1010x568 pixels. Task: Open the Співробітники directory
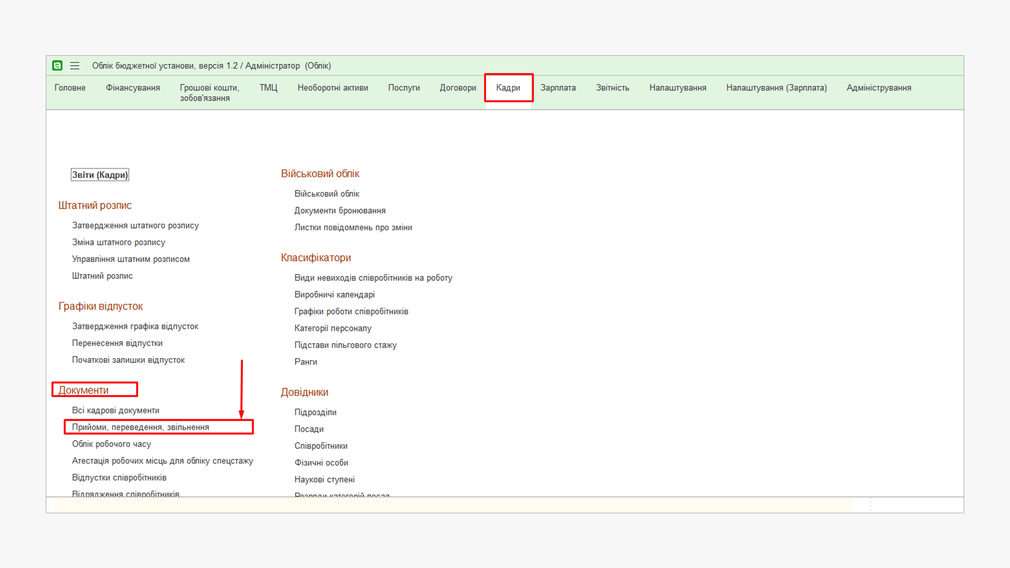coord(321,446)
